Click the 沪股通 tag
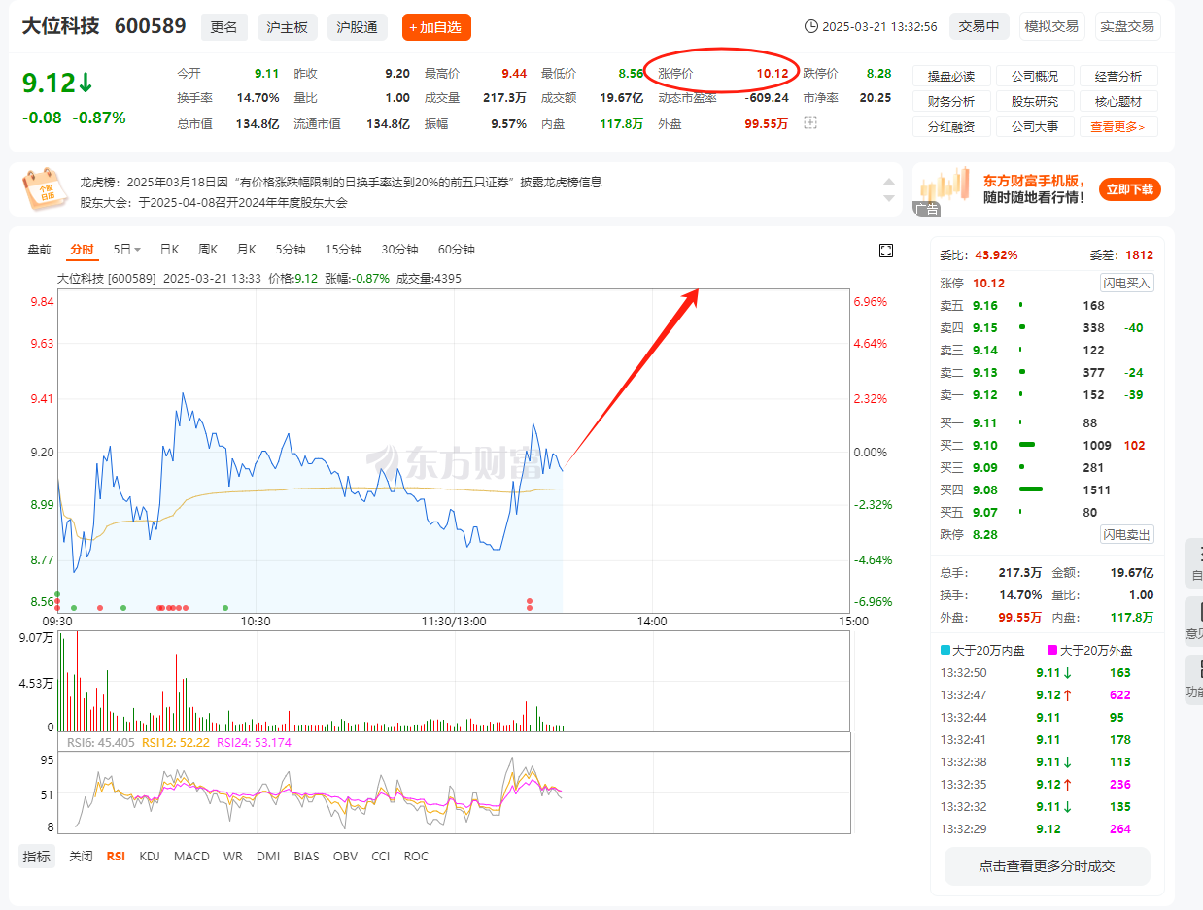This screenshot has height=910, width=1203. pyautogui.click(x=358, y=27)
